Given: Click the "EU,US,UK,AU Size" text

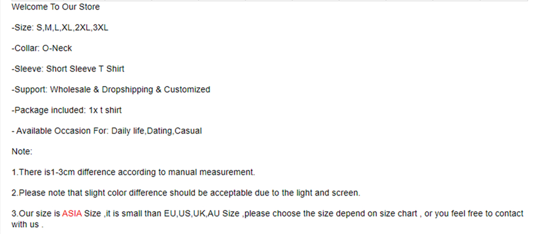Looking at the screenshot, I should click(x=202, y=213).
